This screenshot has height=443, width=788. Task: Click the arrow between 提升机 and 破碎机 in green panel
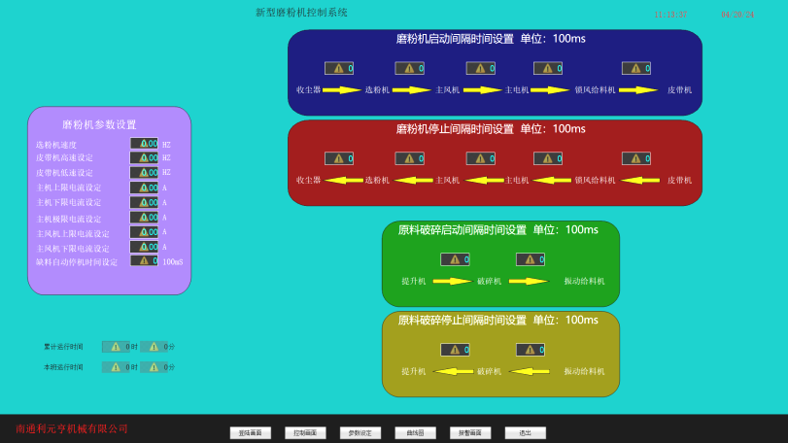click(x=452, y=282)
